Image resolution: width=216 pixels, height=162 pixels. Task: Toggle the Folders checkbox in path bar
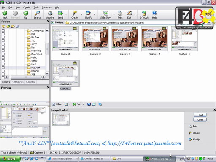point(53,22)
